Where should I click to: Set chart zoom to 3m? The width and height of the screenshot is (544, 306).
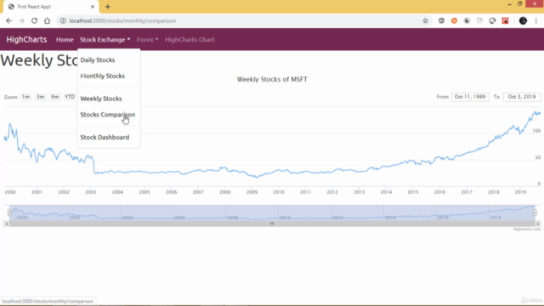pyautogui.click(x=41, y=97)
